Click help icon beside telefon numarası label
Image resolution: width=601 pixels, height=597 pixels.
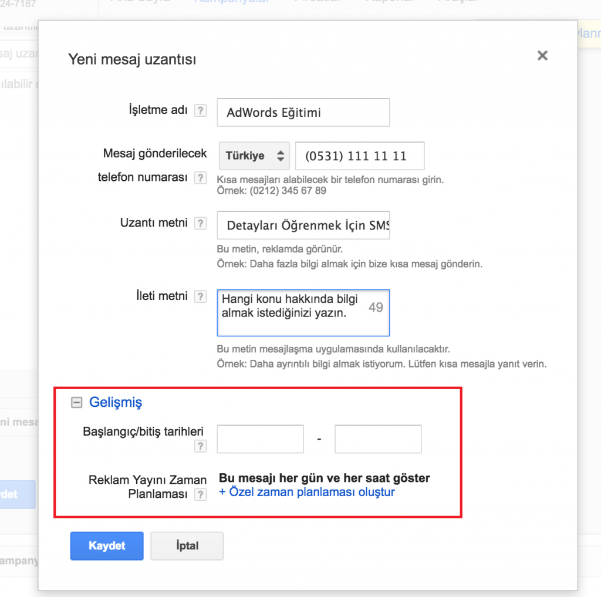[x=201, y=178]
